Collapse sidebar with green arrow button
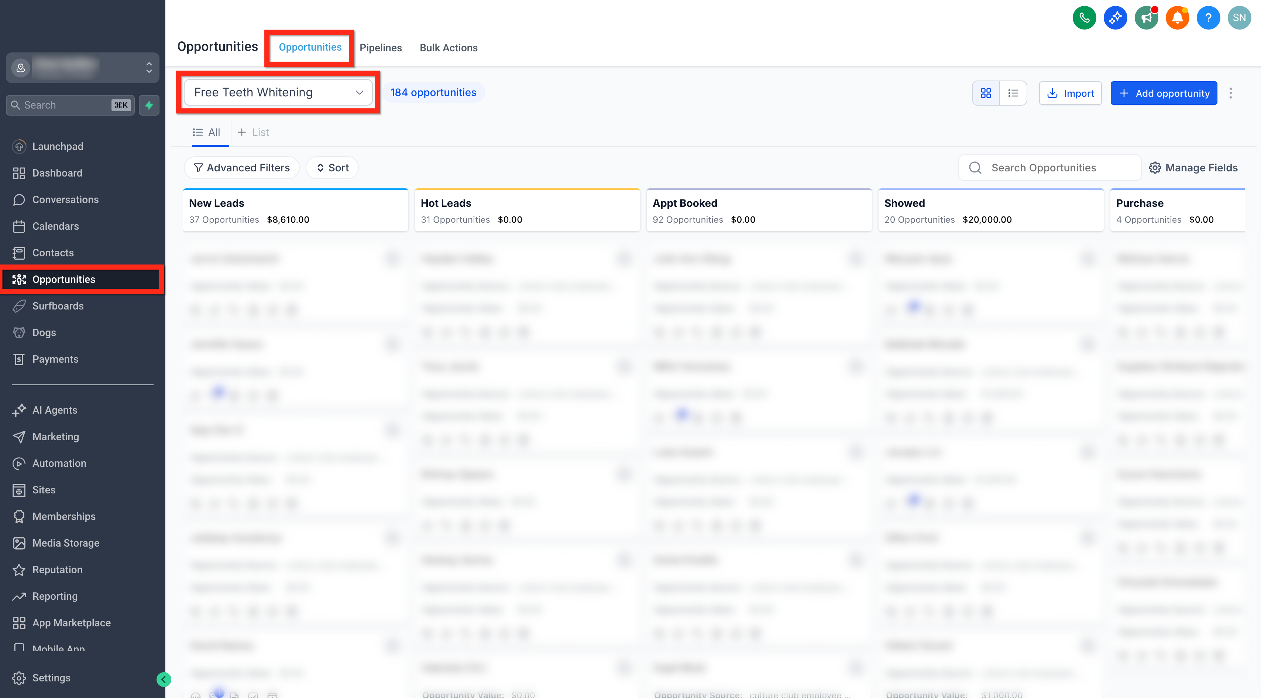Viewport: 1261px width, 698px height. click(164, 679)
